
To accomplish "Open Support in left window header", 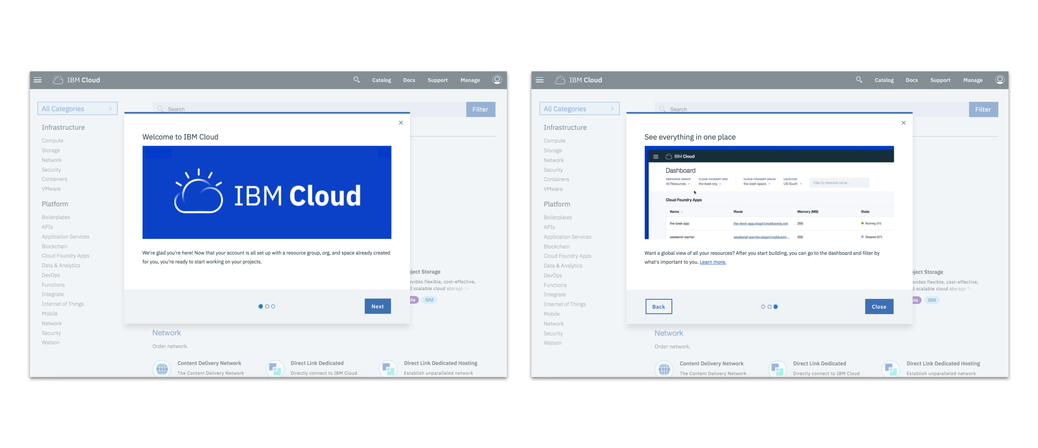I will (x=438, y=80).
